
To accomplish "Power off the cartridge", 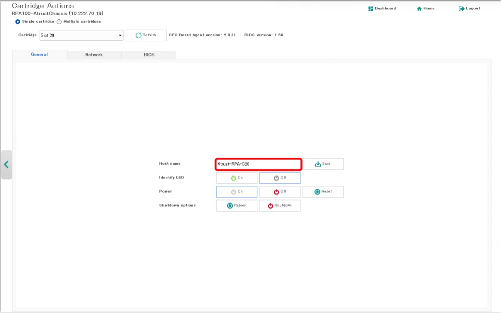I will point(280,192).
